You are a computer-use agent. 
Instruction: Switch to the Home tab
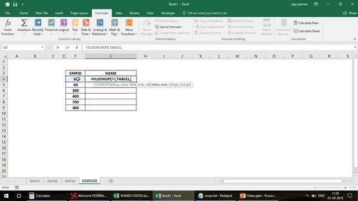point(23,13)
